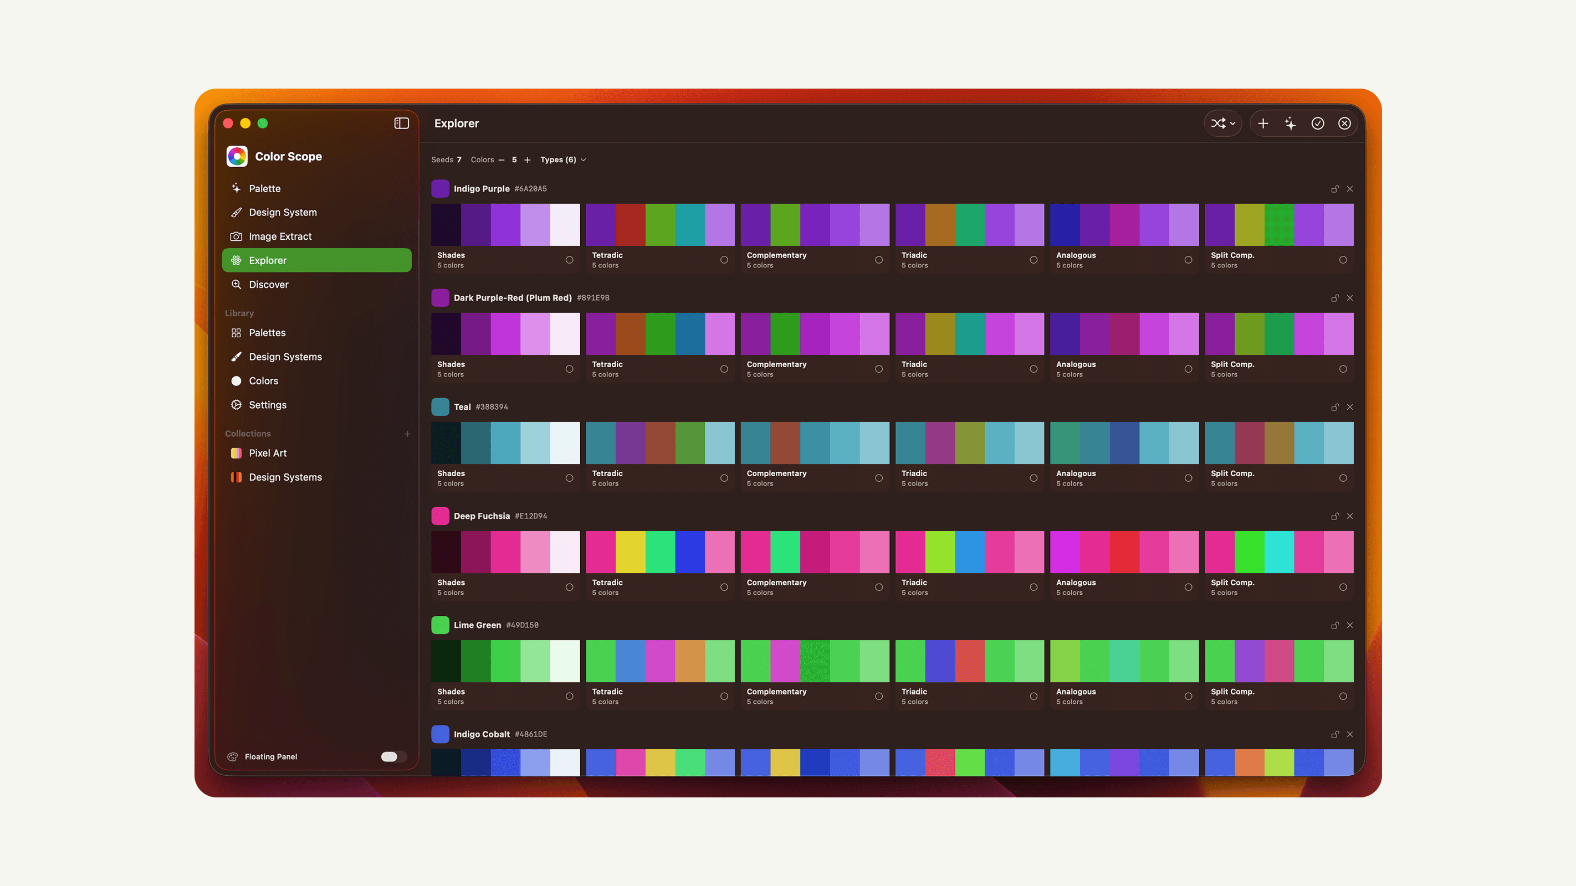Remove the Dark Purple-Red (Plum Red) seed

(1350, 298)
